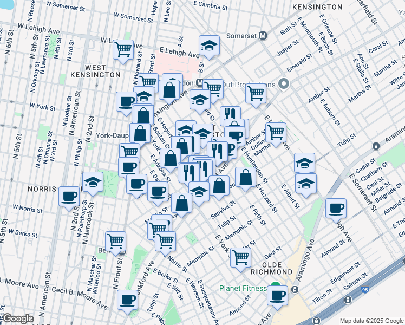Click the Somerset metro station icon
This screenshot has height=325, width=405.
(x=263, y=36)
